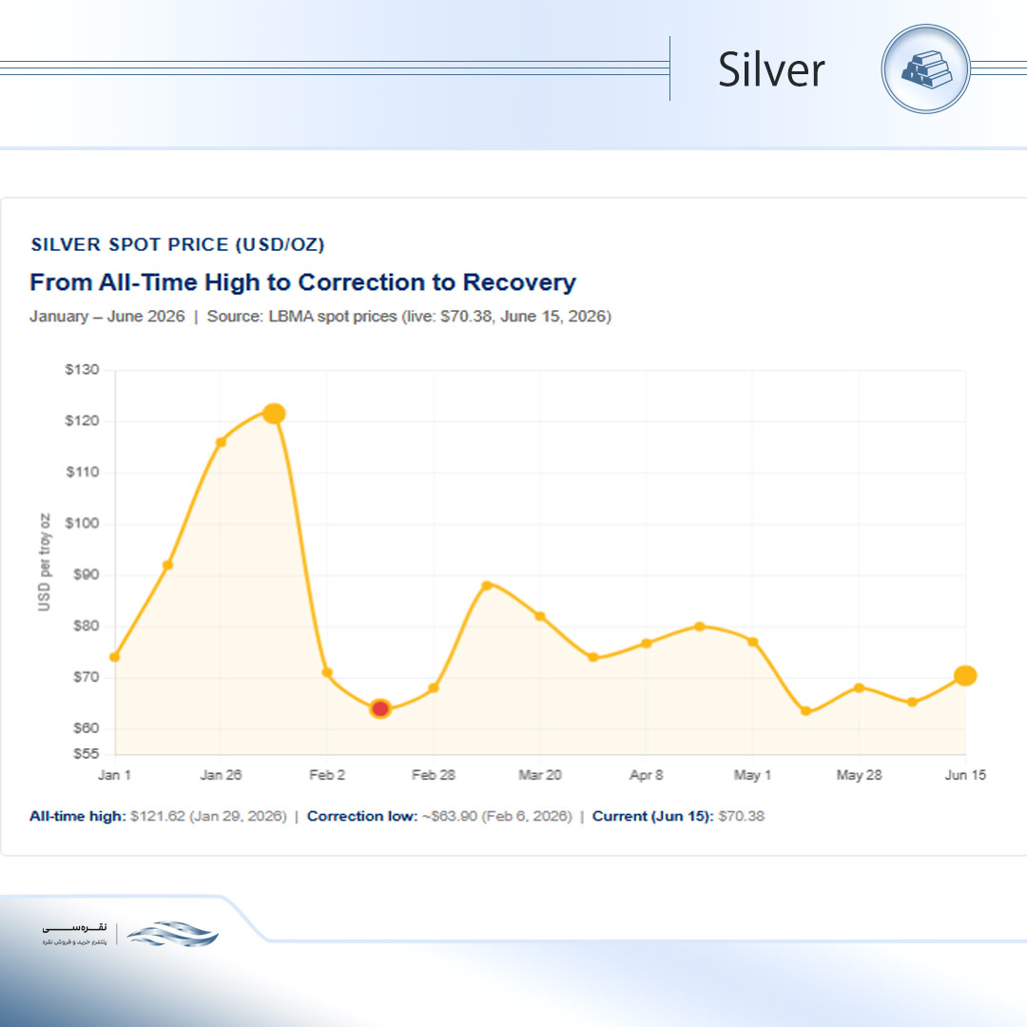Screen dimensions: 1027x1027
Task: Click the Feb 2 data point near $71
Action: point(327,672)
